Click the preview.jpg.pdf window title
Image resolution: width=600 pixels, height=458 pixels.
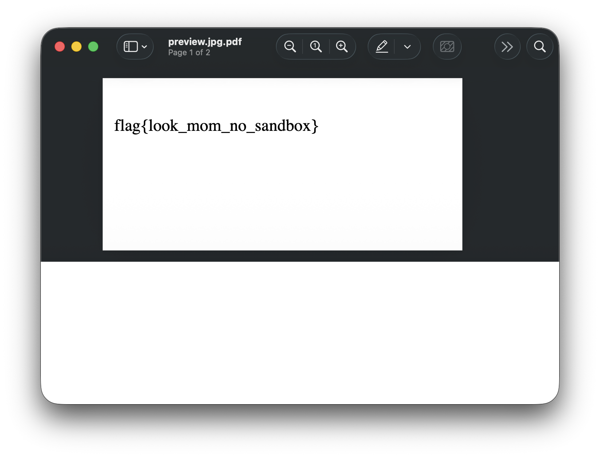pyautogui.click(x=205, y=42)
